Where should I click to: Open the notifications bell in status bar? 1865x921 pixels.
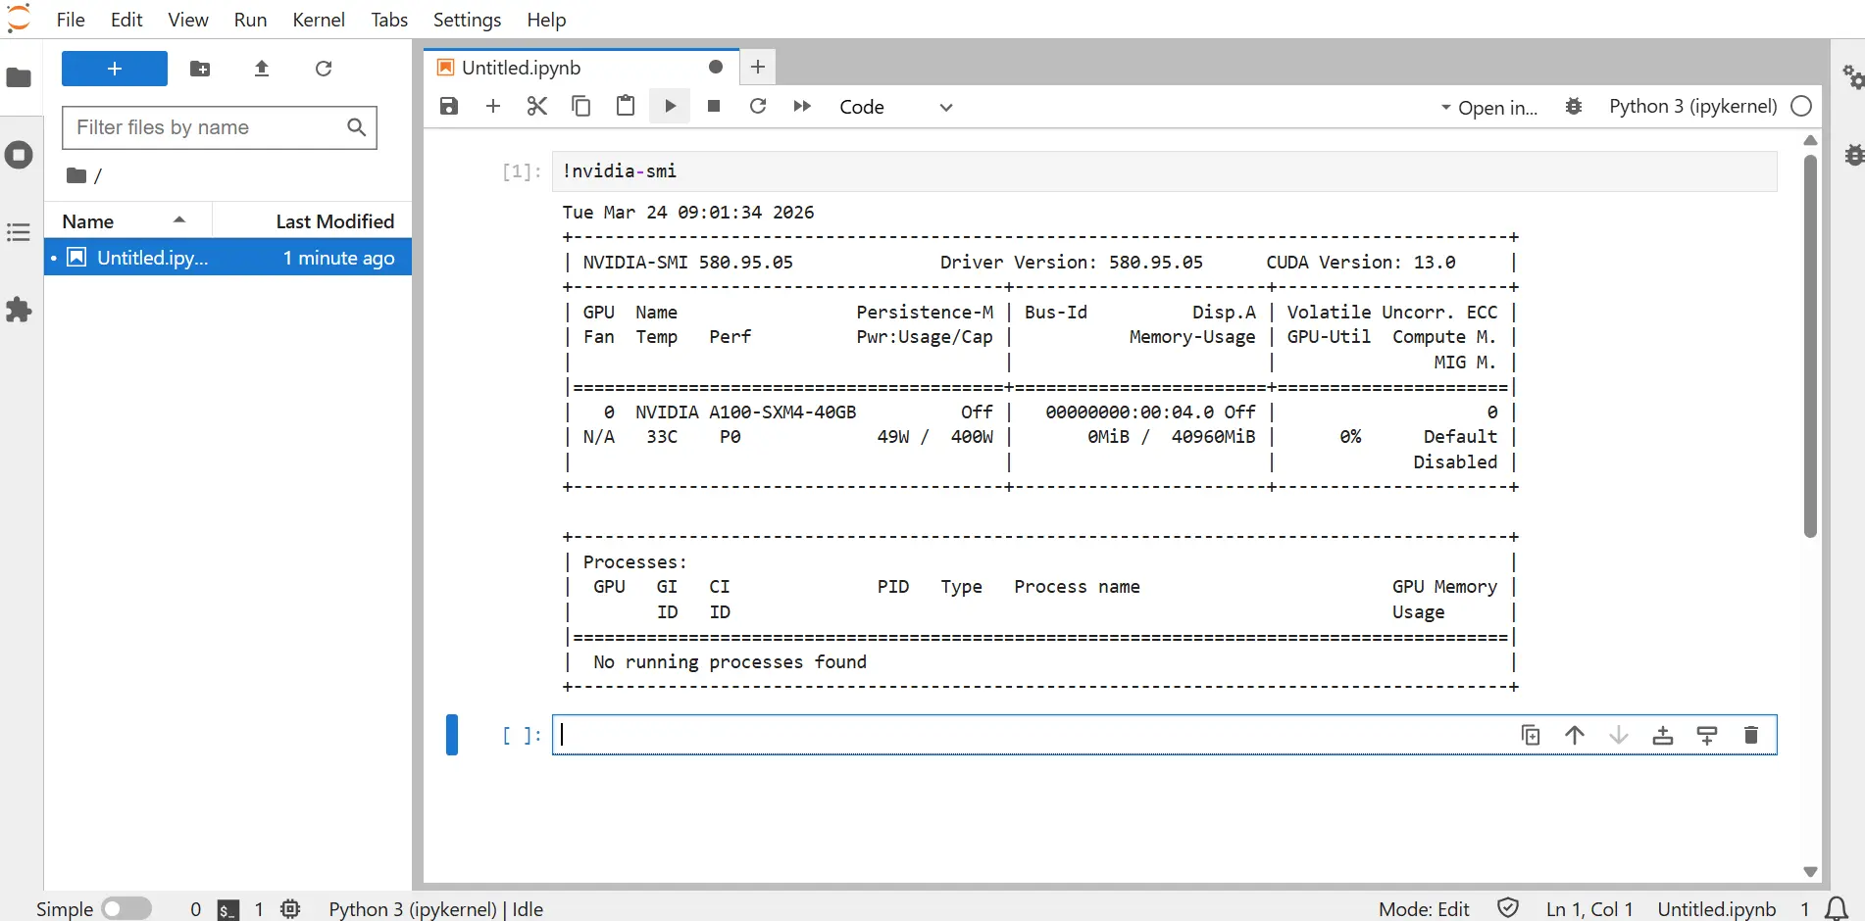1837,909
